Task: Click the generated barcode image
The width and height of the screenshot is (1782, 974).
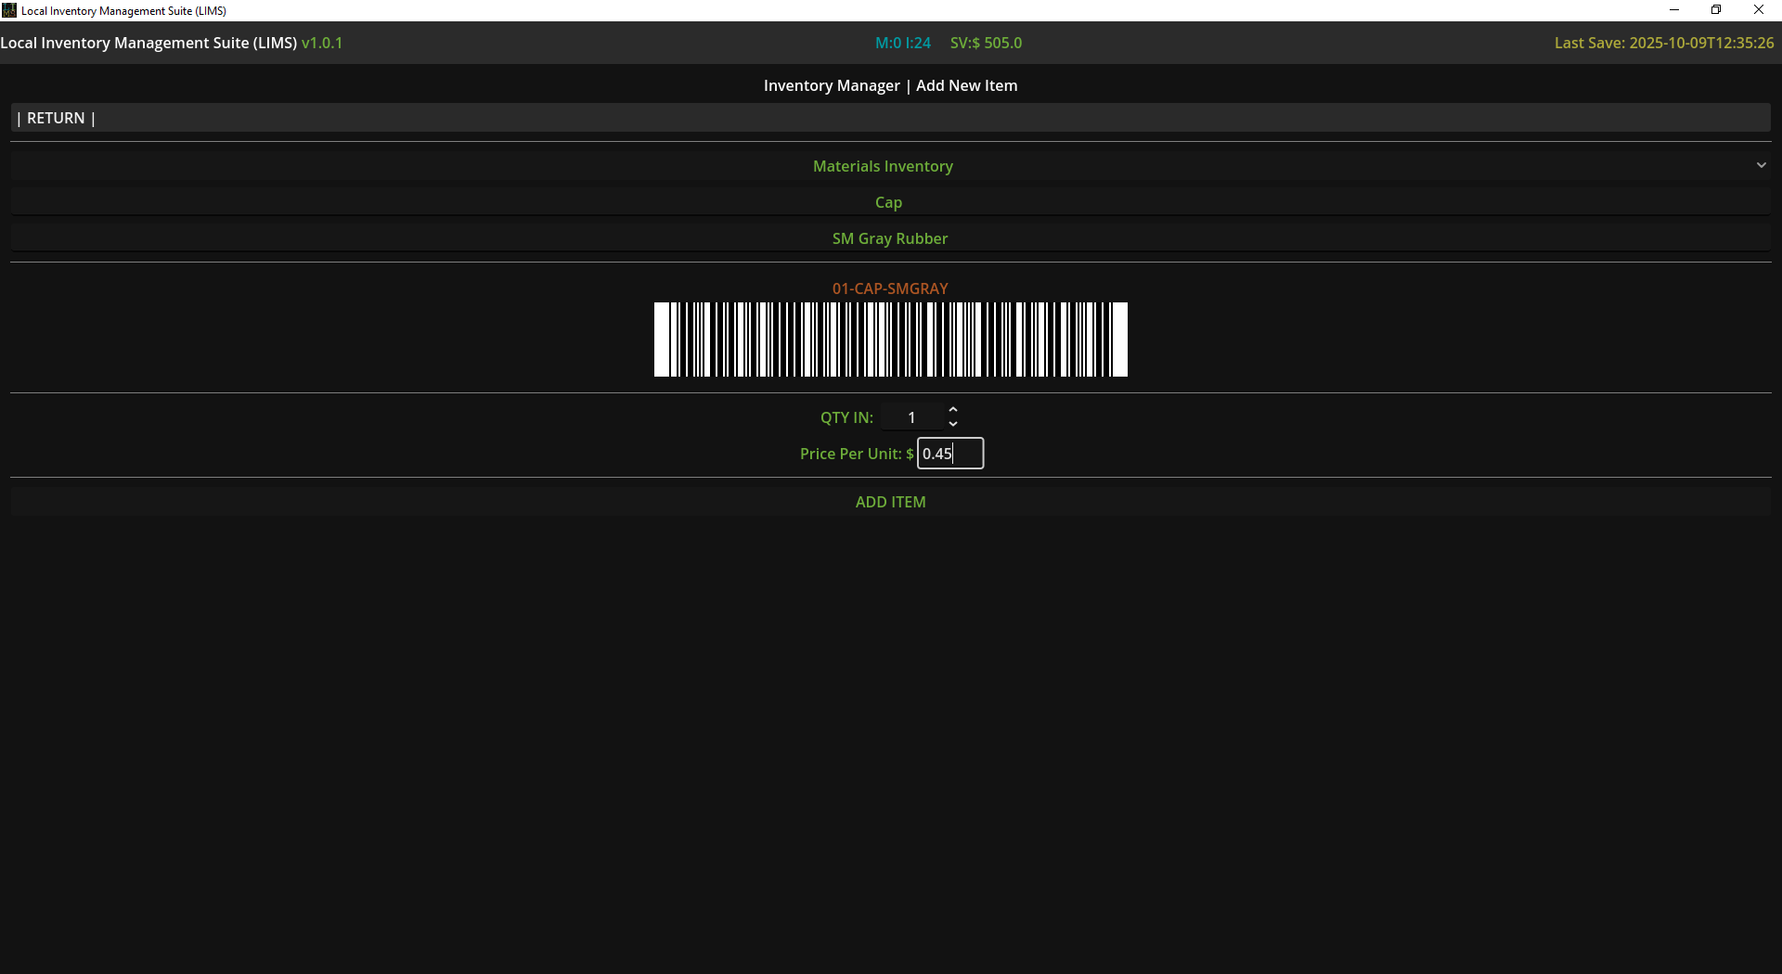Action: click(891, 340)
